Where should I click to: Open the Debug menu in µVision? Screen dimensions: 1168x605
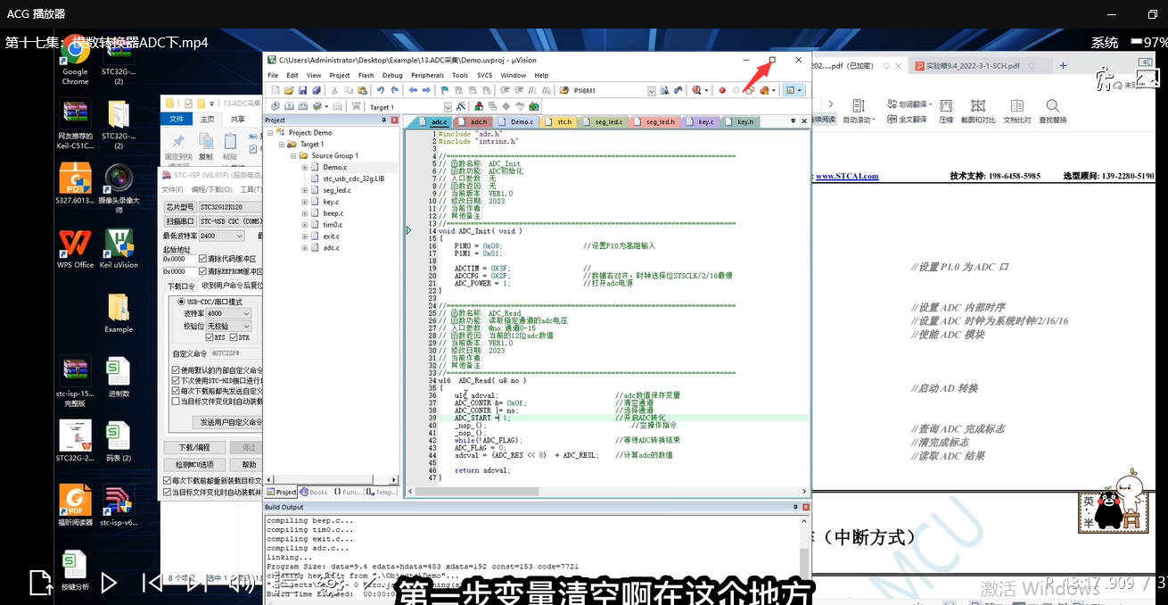392,75
